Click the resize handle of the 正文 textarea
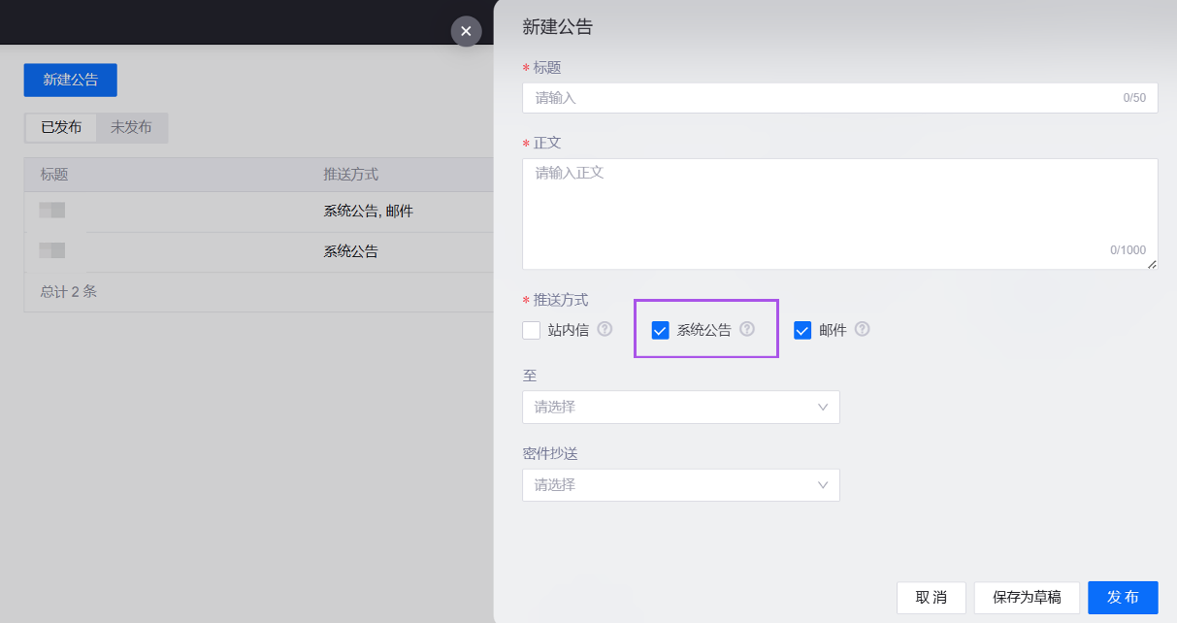 [x=1151, y=262]
